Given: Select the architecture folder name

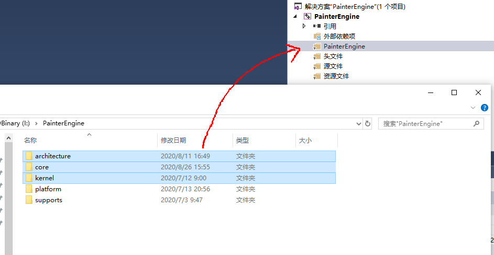Looking at the screenshot, I should pos(53,156).
